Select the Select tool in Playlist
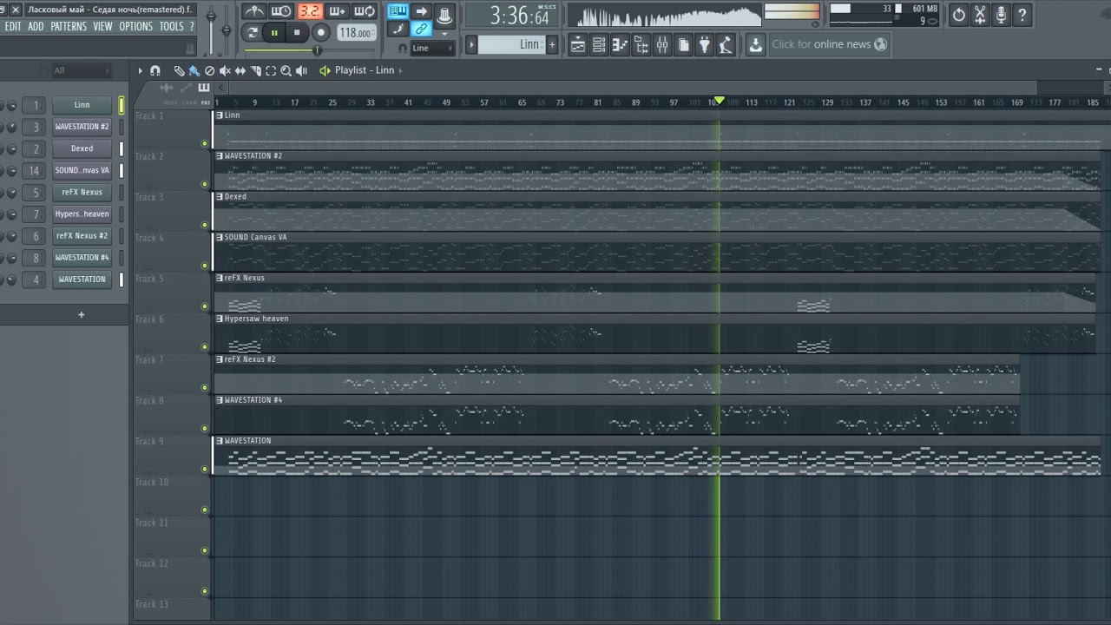1111x625 pixels. tap(271, 70)
